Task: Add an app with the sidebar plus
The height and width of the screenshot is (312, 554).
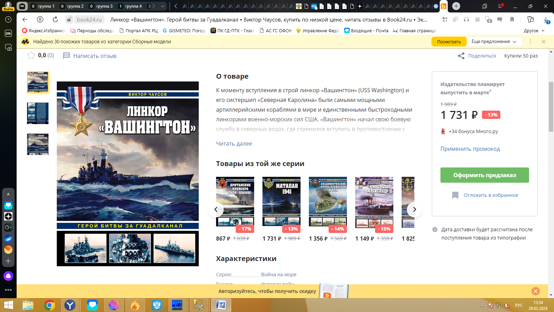Action: 8,261
